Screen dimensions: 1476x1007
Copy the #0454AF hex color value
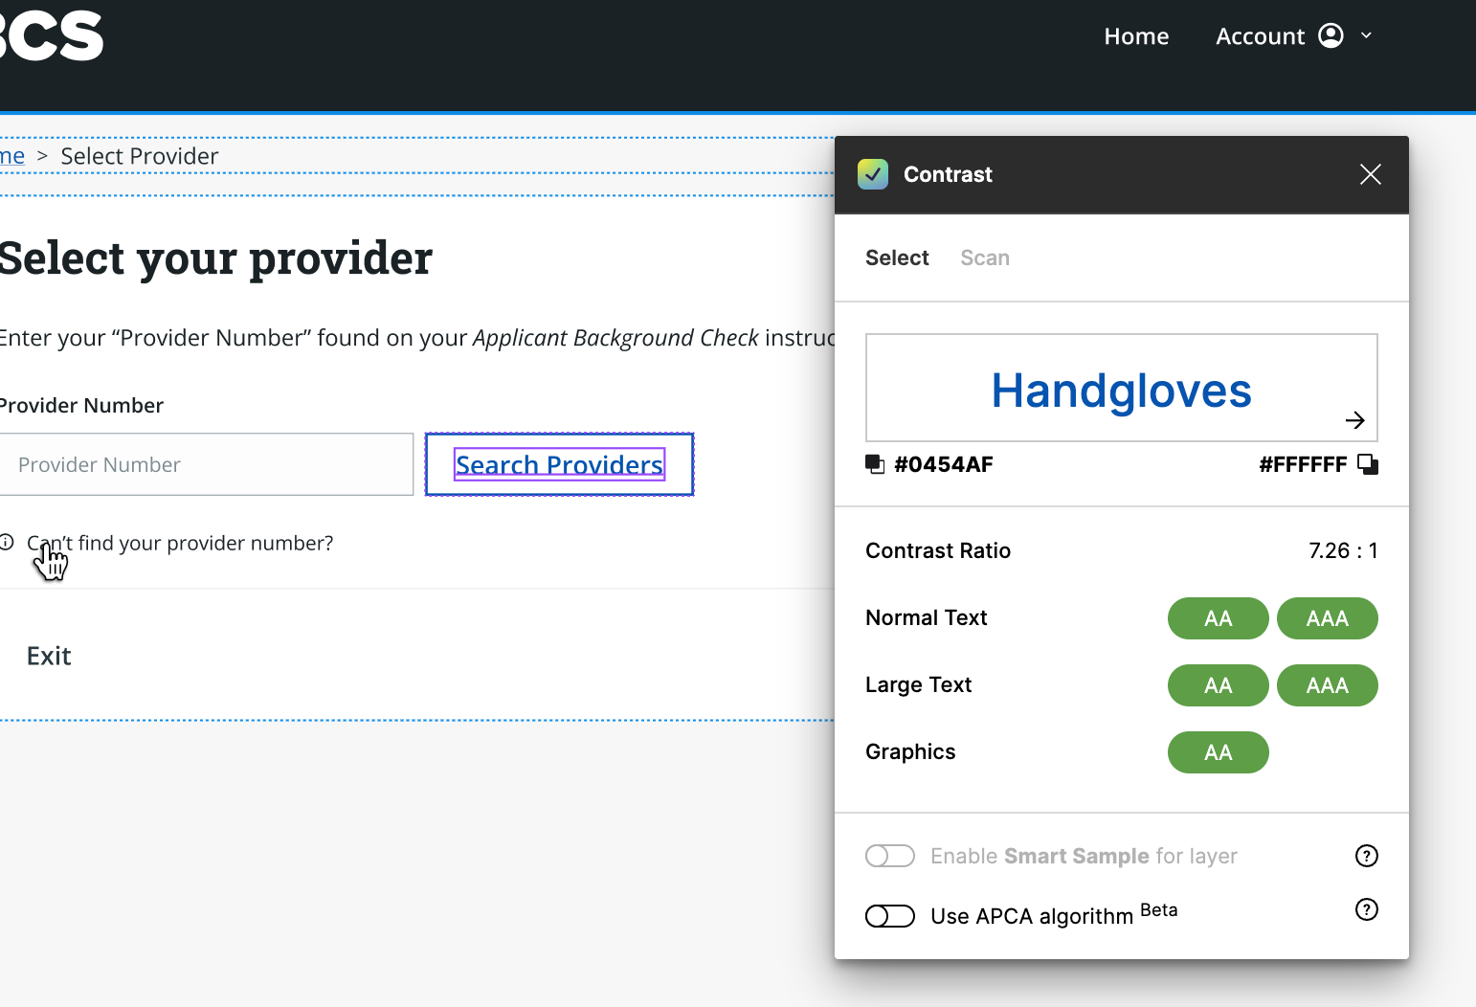point(874,464)
